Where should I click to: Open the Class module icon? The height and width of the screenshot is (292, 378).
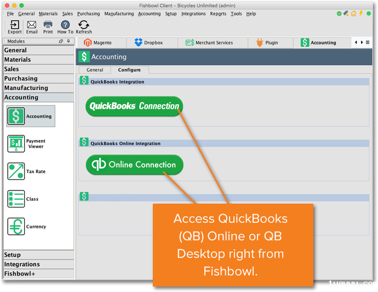coord(16,199)
